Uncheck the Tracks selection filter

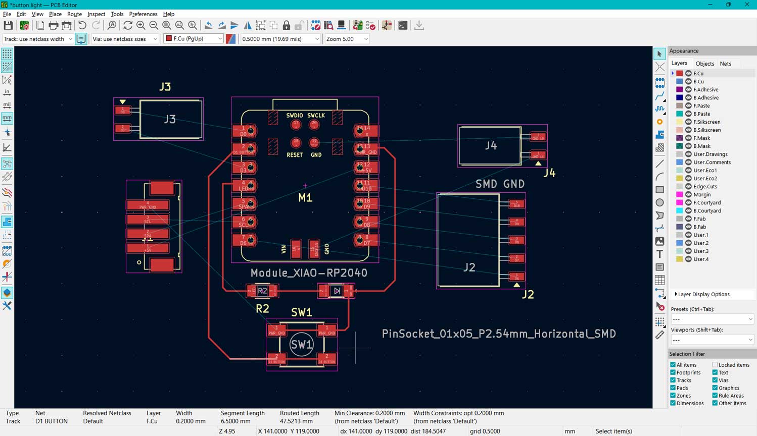pyautogui.click(x=673, y=380)
